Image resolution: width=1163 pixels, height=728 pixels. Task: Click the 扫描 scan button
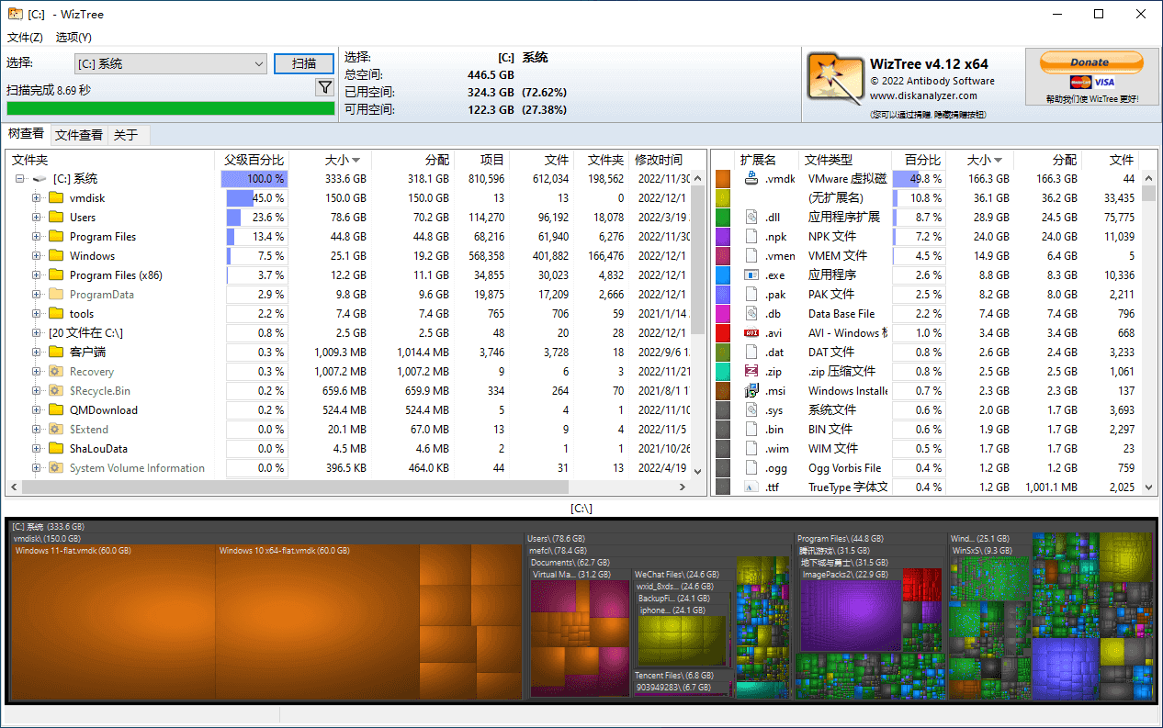coord(304,63)
